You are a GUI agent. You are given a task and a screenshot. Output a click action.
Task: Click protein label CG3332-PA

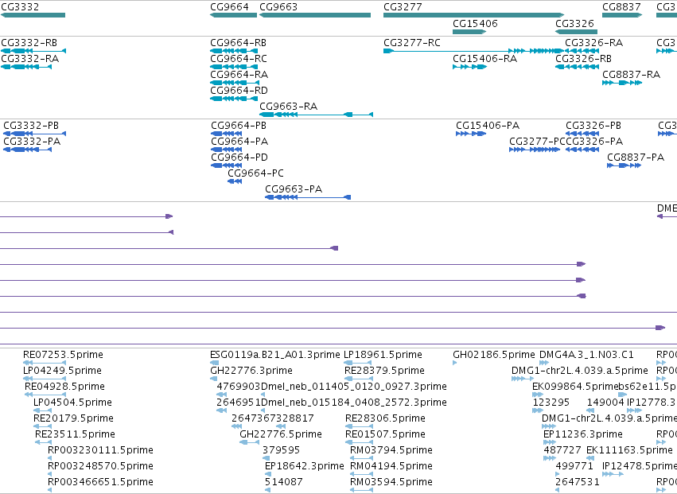(x=32, y=142)
